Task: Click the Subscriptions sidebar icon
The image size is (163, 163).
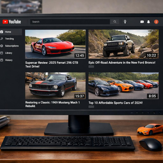Action: pos(2,46)
